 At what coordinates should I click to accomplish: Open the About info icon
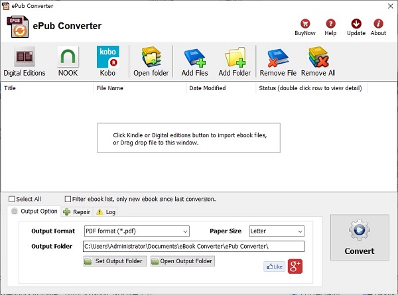(378, 25)
